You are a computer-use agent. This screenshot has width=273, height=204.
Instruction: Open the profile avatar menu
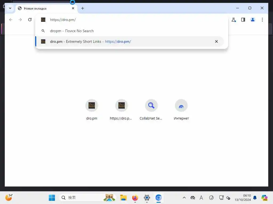[x=253, y=20]
